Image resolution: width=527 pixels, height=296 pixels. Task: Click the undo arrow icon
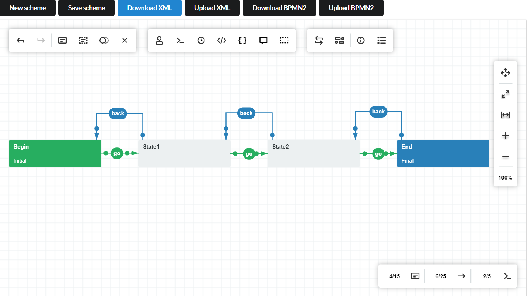21,41
